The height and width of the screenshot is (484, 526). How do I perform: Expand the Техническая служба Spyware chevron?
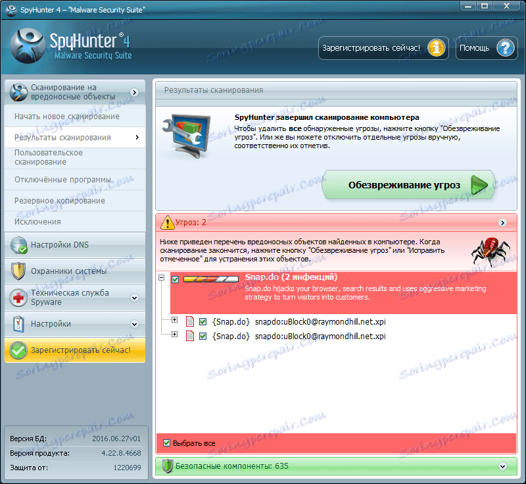(135, 298)
